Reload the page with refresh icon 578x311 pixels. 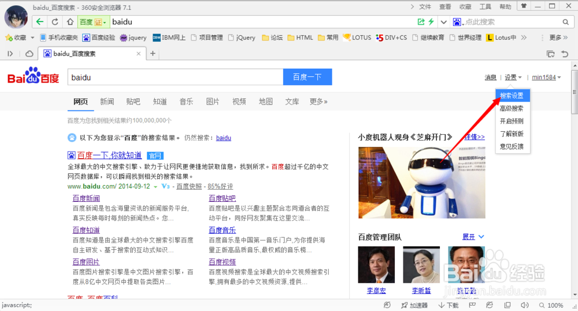[55, 22]
